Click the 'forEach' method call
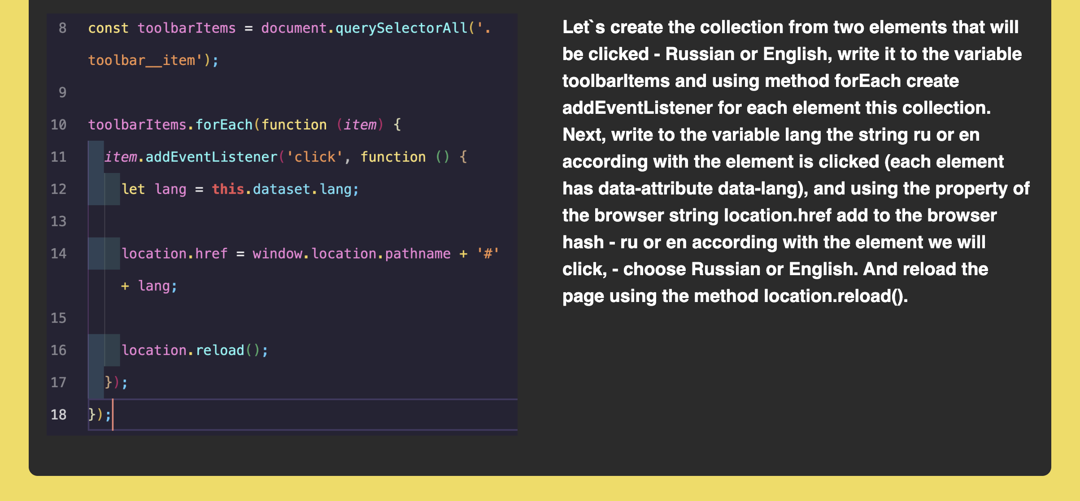 click(224, 125)
